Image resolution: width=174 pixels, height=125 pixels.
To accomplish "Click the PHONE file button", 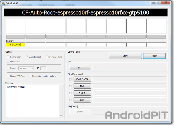I will [82, 93].
